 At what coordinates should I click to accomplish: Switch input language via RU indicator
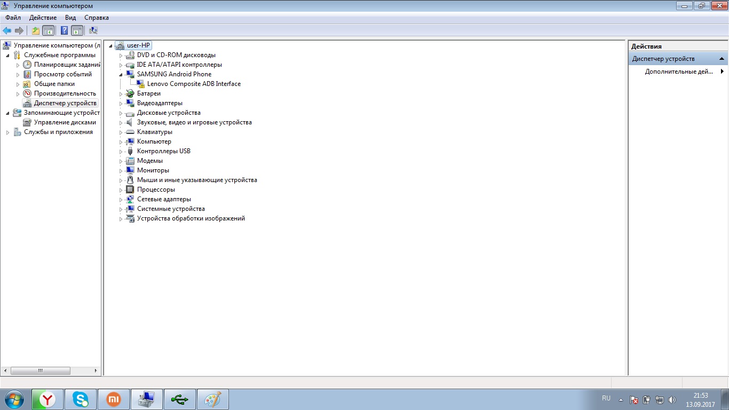click(x=606, y=398)
